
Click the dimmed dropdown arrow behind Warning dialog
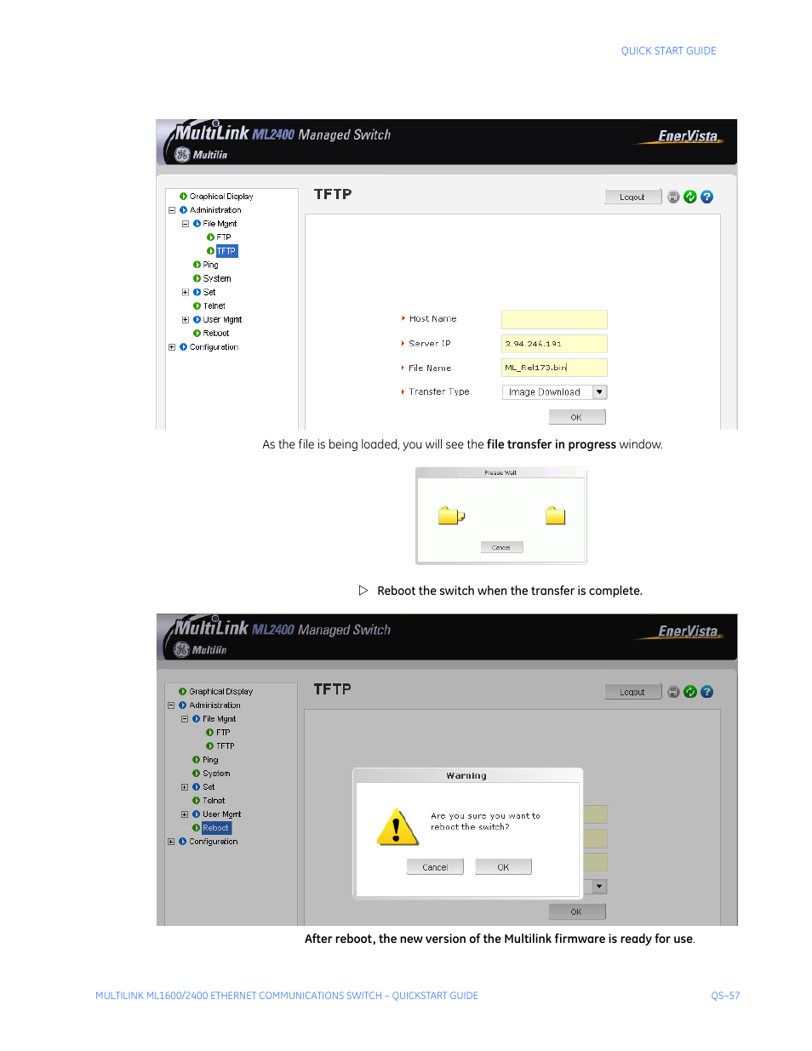tap(600, 887)
